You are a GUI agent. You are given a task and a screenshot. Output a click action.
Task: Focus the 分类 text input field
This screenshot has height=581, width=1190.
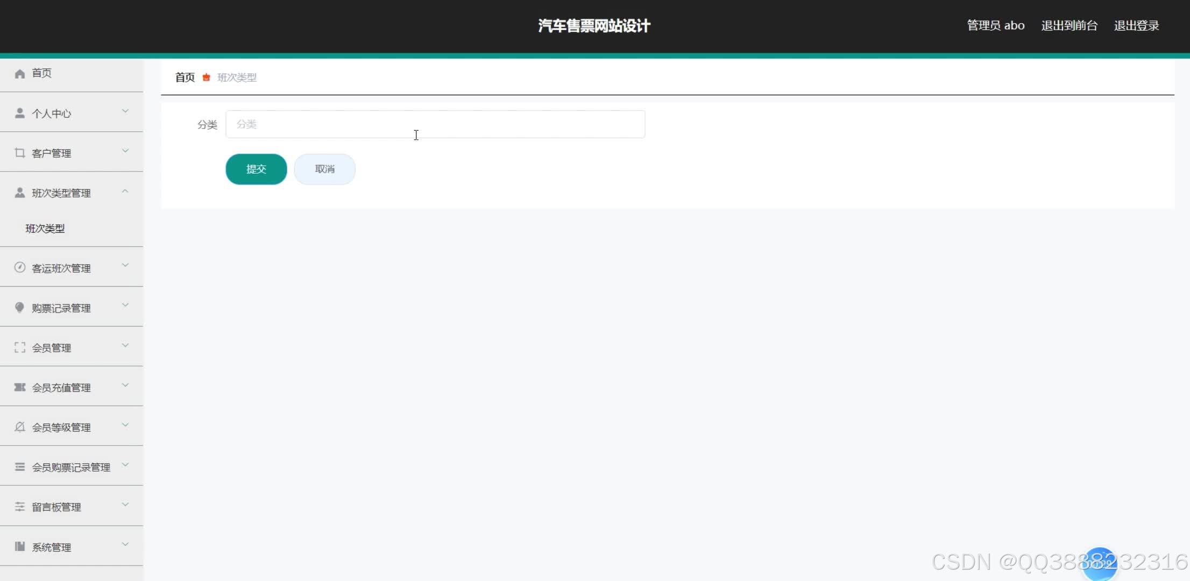pos(435,124)
